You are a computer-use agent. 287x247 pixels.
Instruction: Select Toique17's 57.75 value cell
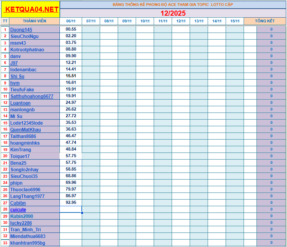[x=71, y=156]
